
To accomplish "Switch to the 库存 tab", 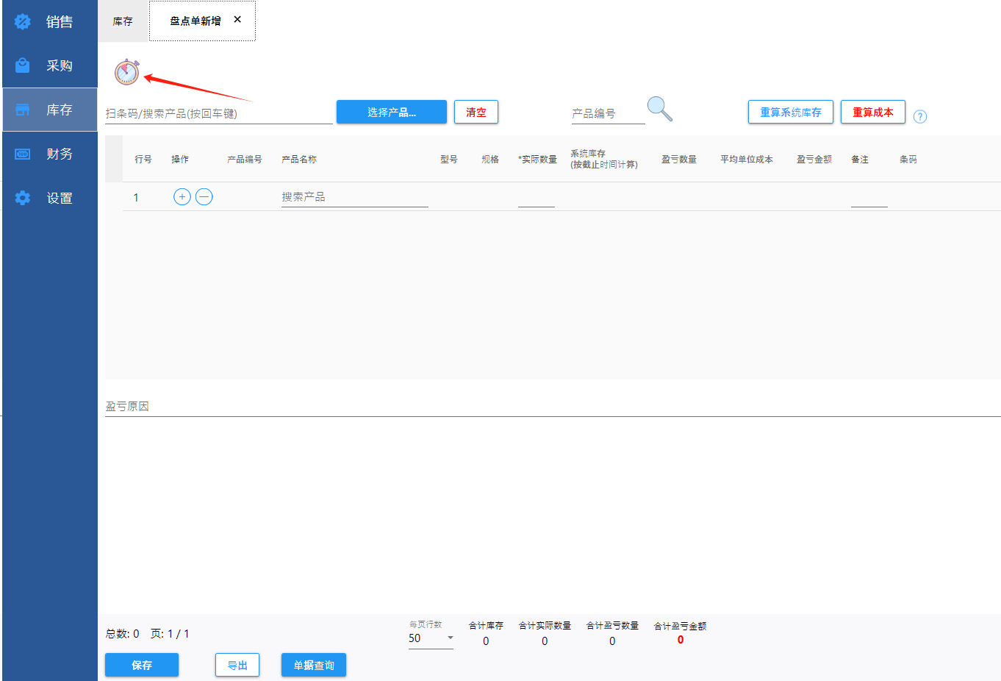I will point(123,21).
